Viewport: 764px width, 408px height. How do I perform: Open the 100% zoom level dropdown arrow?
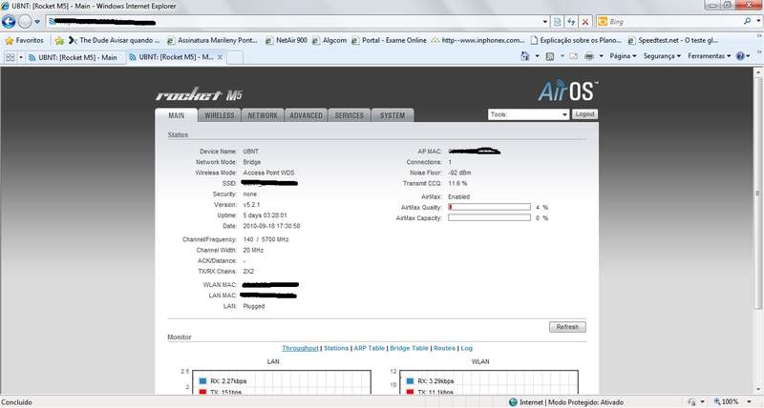point(749,402)
